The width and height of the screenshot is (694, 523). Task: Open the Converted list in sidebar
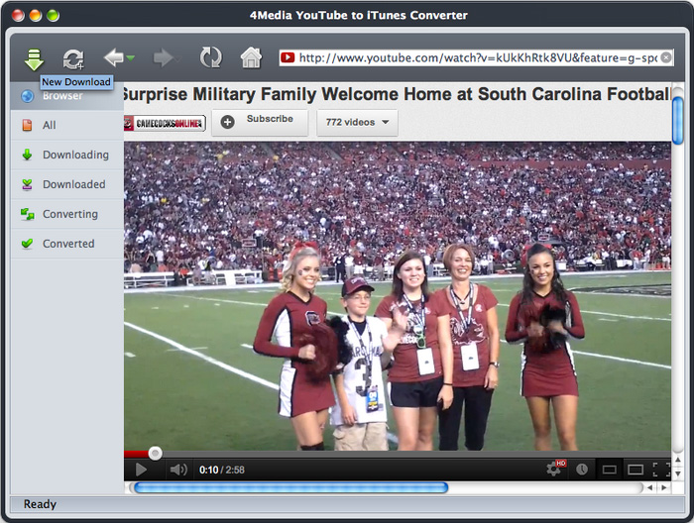pos(68,244)
